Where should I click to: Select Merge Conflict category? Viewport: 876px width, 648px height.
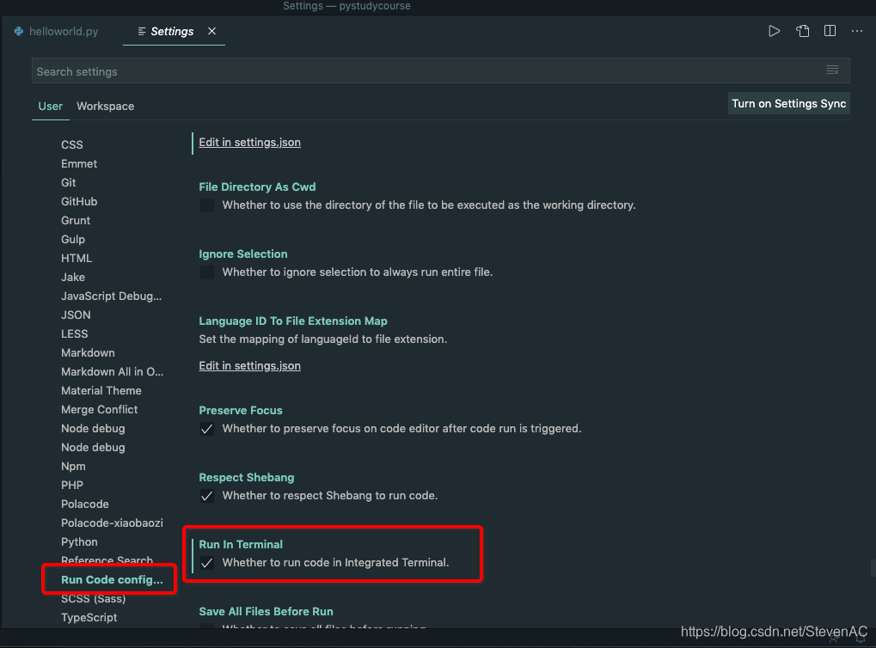99,409
